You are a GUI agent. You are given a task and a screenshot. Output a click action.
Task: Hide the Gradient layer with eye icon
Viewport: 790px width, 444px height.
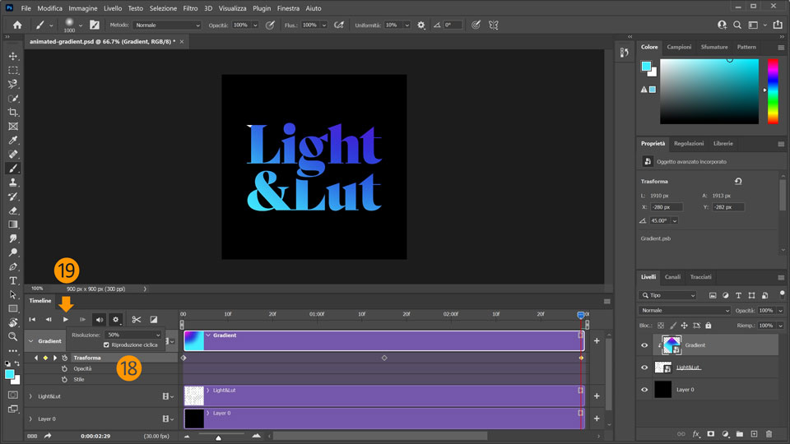pos(644,345)
